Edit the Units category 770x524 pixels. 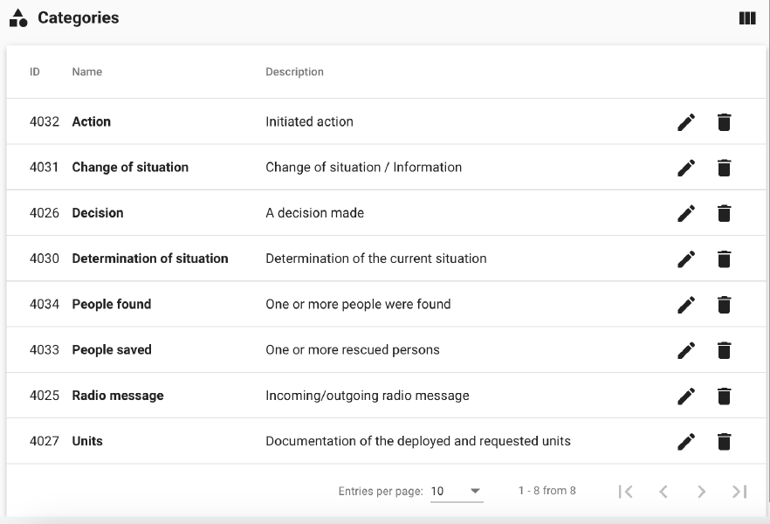[686, 441]
